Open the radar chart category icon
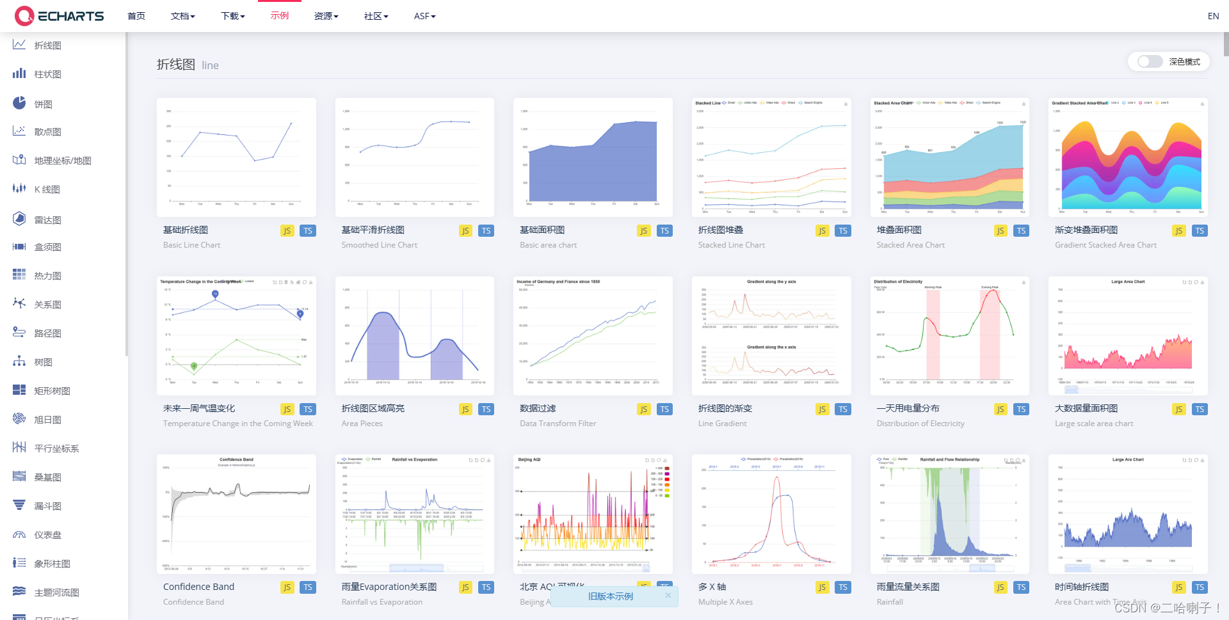 (x=19, y=219)
